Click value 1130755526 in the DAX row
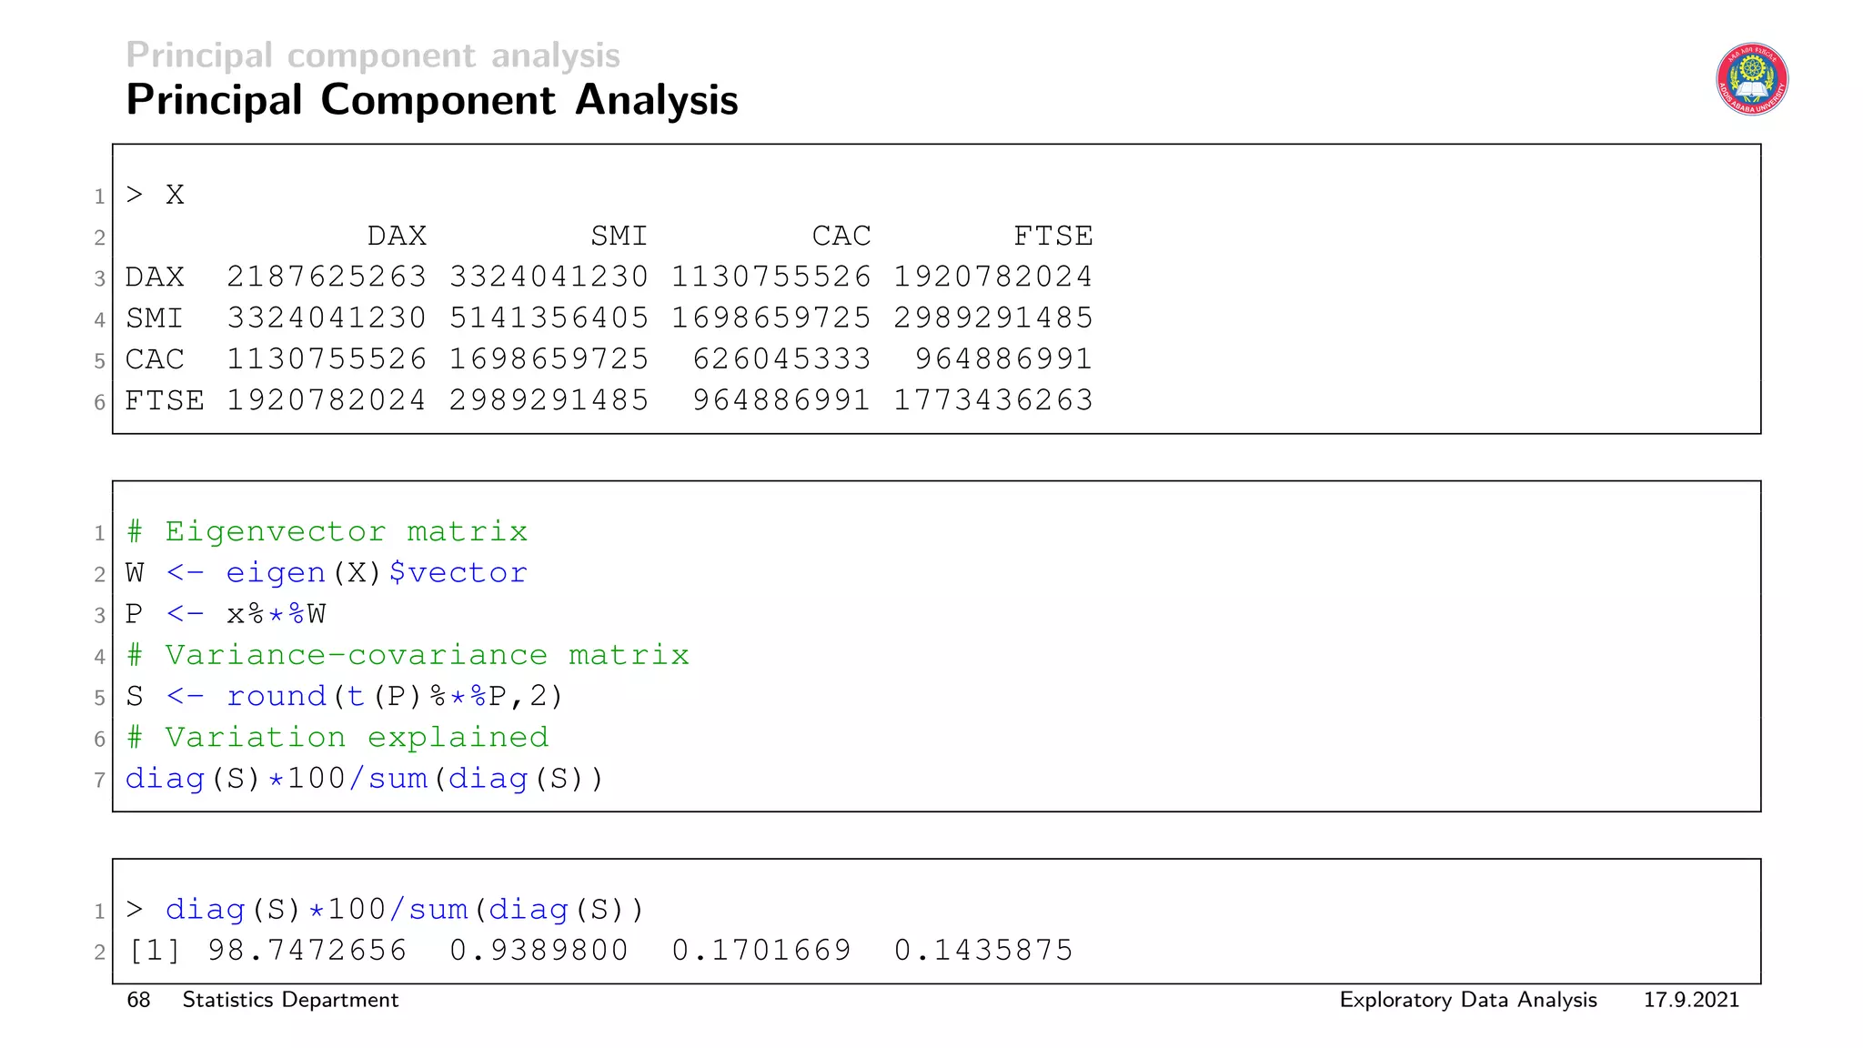This screenshot has width=1863, height=1048. pos(771,277)
